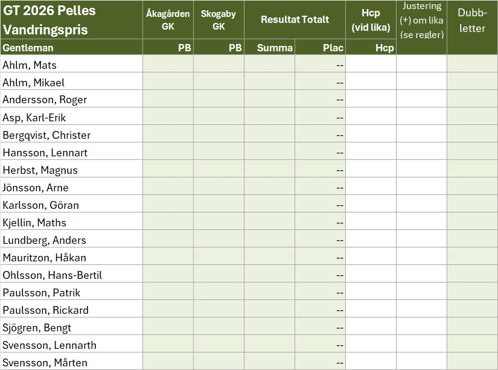
Task: Click Åkagården PB cell for Ahlm, Mikael
Action: (168, 82)
